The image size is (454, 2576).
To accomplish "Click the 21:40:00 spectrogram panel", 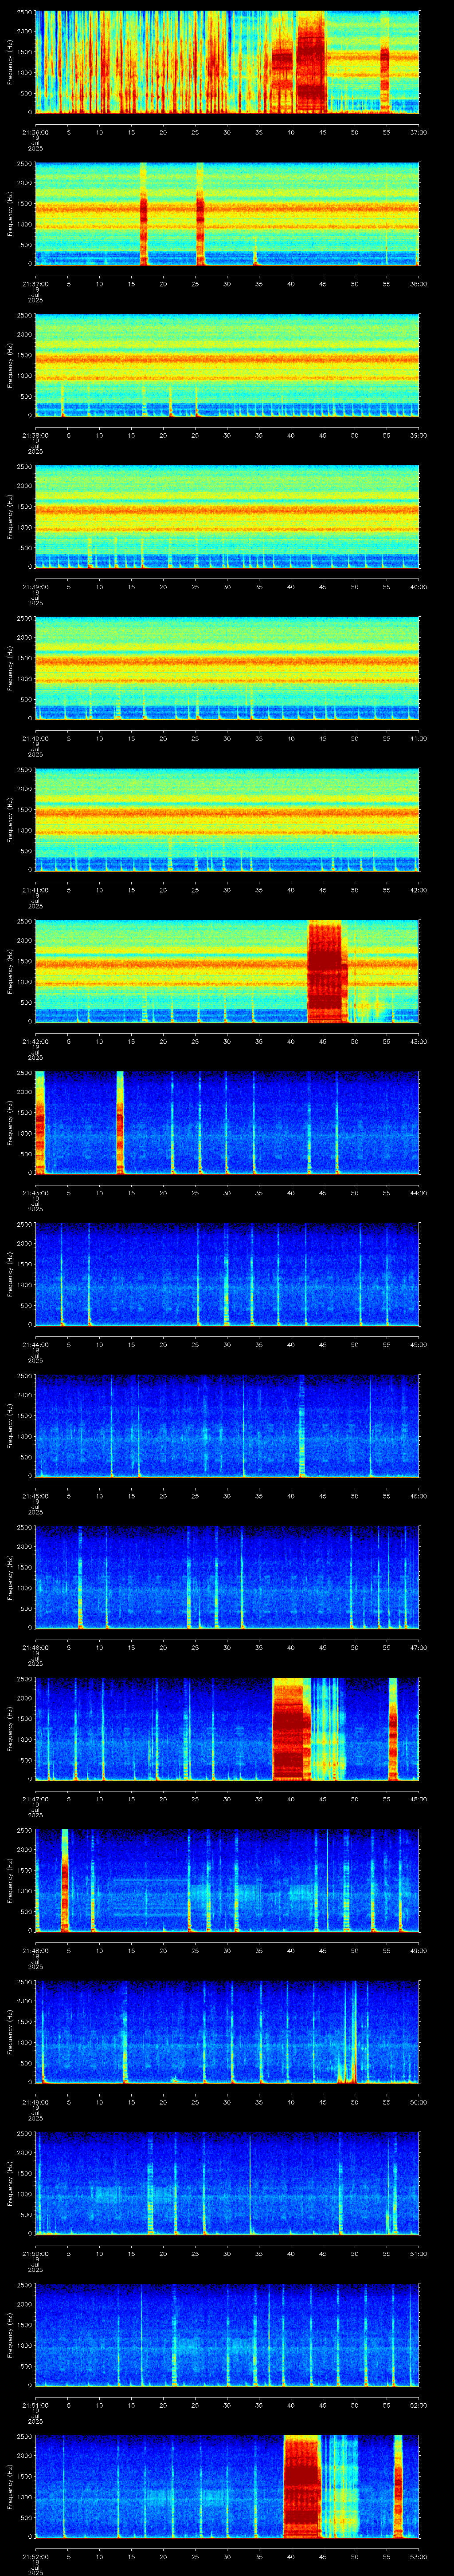I will coord(227,669).
